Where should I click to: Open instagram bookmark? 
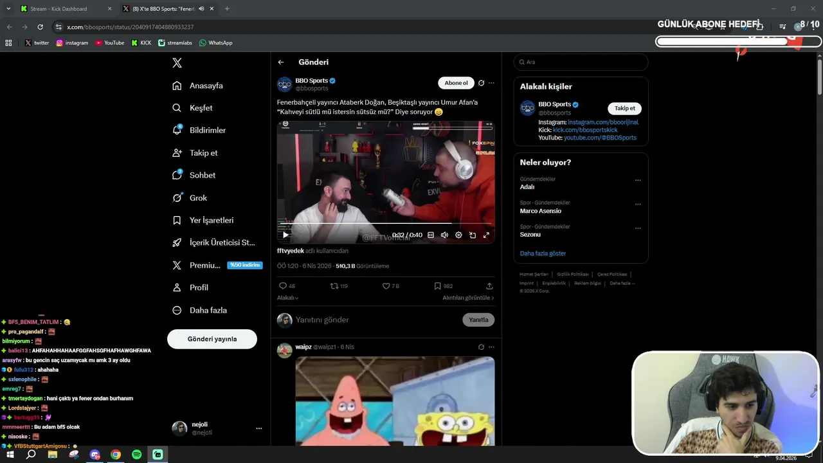[72, 43]
